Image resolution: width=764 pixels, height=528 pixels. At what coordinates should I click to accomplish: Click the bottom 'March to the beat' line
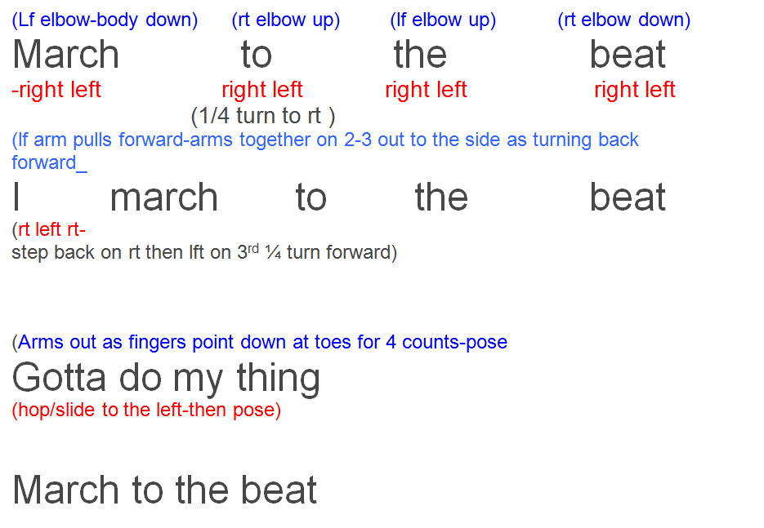[165, 490]
